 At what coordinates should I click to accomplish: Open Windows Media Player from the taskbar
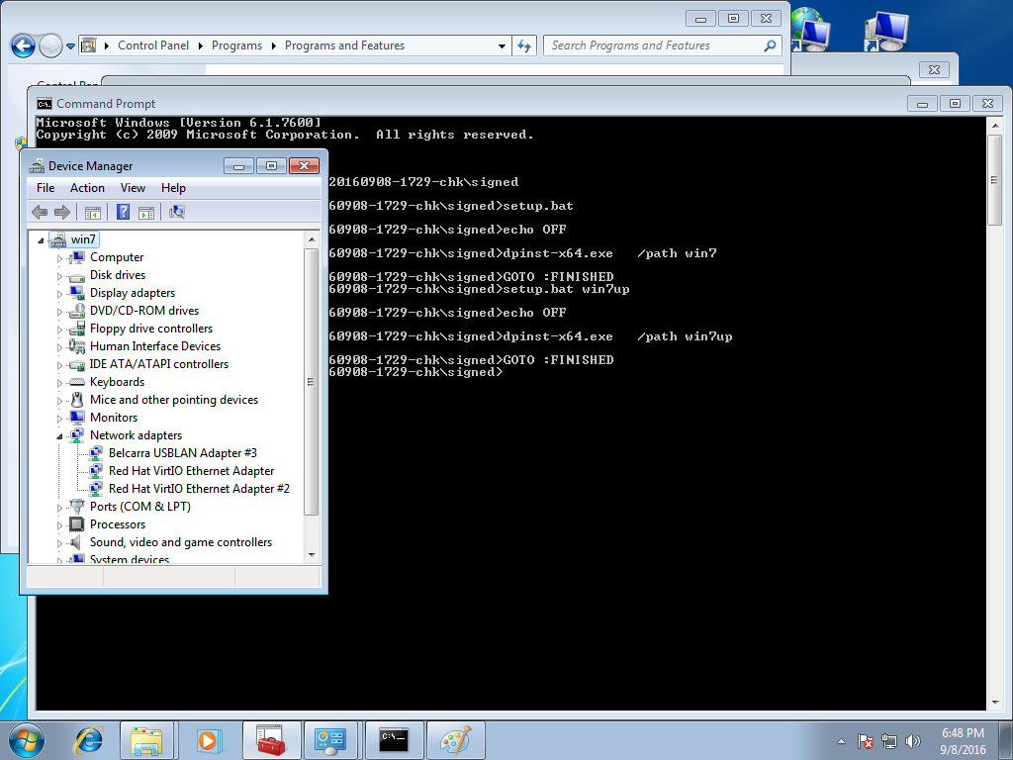208,740
